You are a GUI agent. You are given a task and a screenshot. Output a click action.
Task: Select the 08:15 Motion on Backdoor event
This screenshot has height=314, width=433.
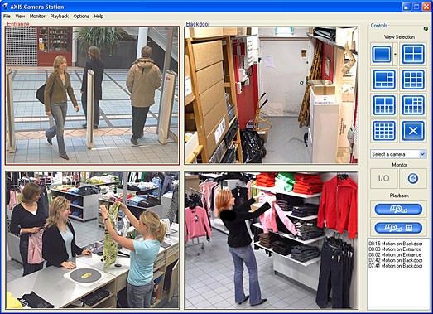click(396, 244)
